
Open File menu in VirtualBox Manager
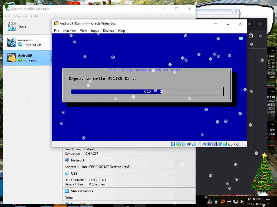(8, 16)
